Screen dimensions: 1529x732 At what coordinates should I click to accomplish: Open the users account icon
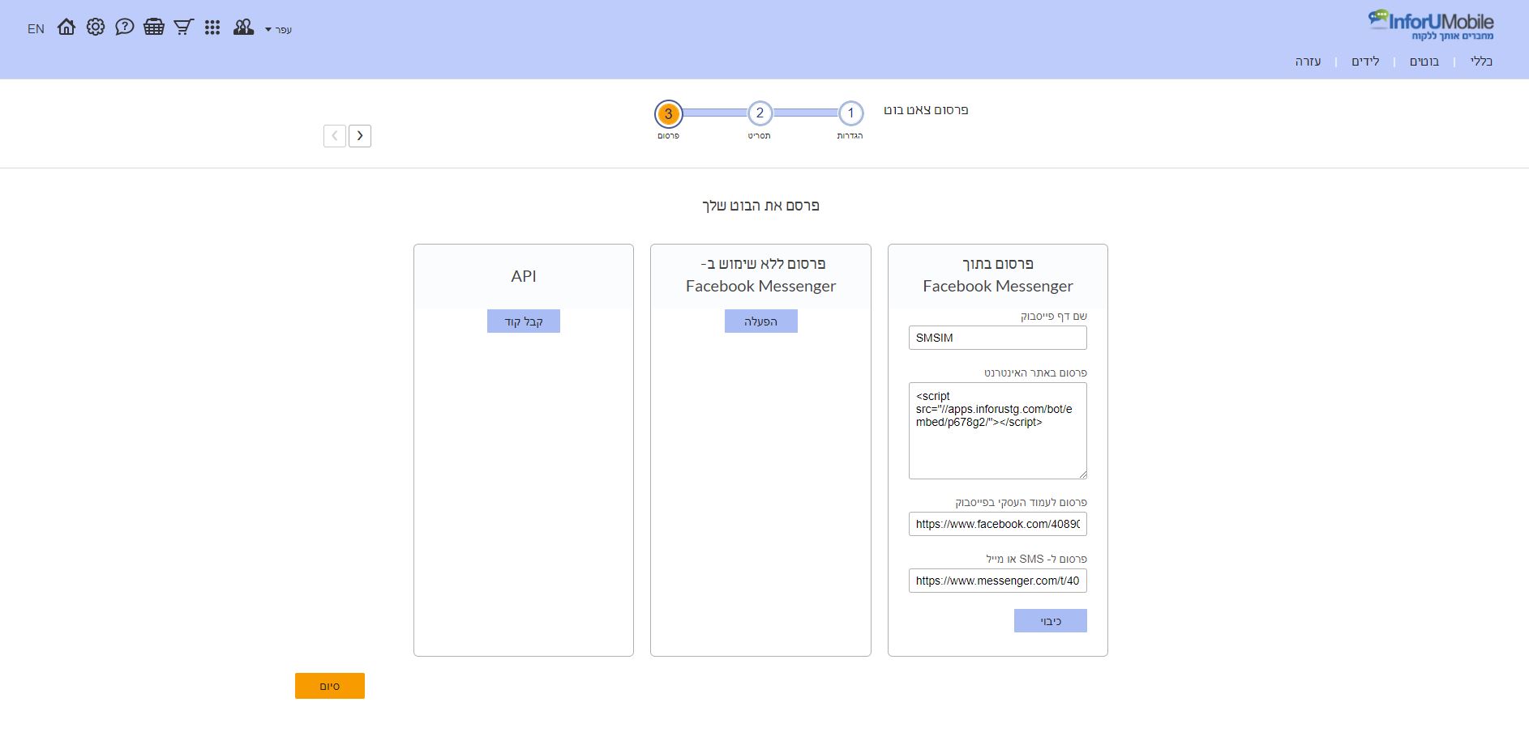coord(243,28)
